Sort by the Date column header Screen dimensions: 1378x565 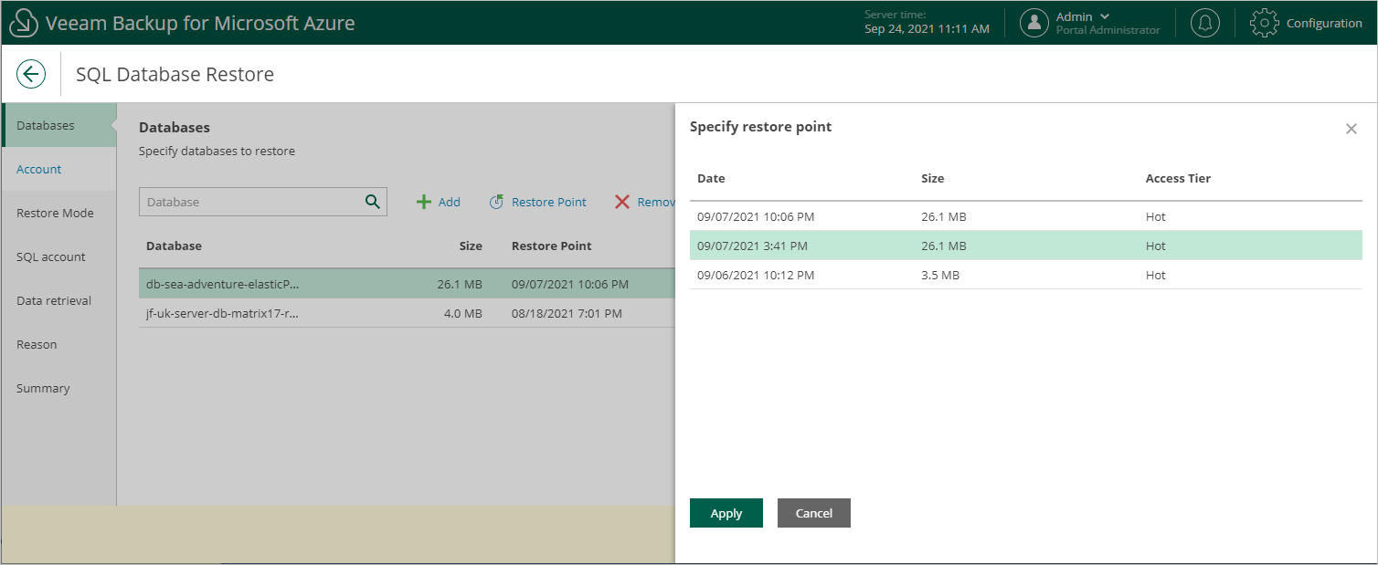711,178
